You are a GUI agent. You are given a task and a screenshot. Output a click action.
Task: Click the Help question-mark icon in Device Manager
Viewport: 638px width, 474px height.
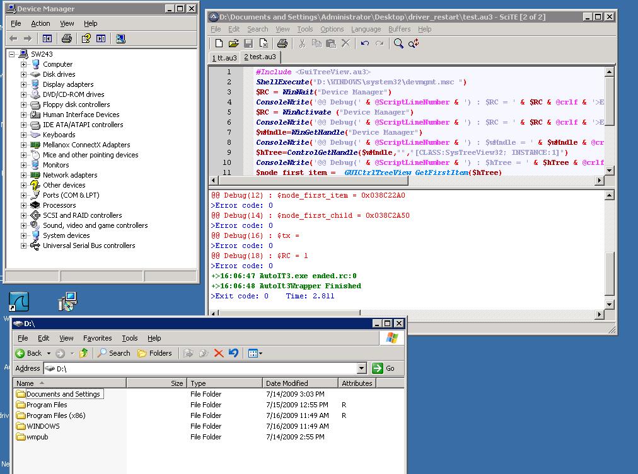(x=86, y=38)
